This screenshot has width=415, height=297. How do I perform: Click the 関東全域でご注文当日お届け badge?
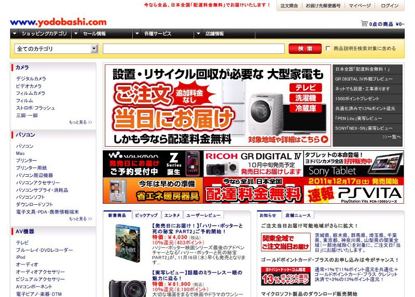coord(286,242)
